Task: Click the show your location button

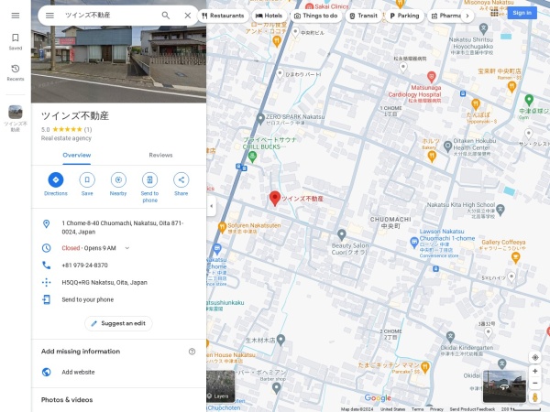Action: click(x=535, y=358)
